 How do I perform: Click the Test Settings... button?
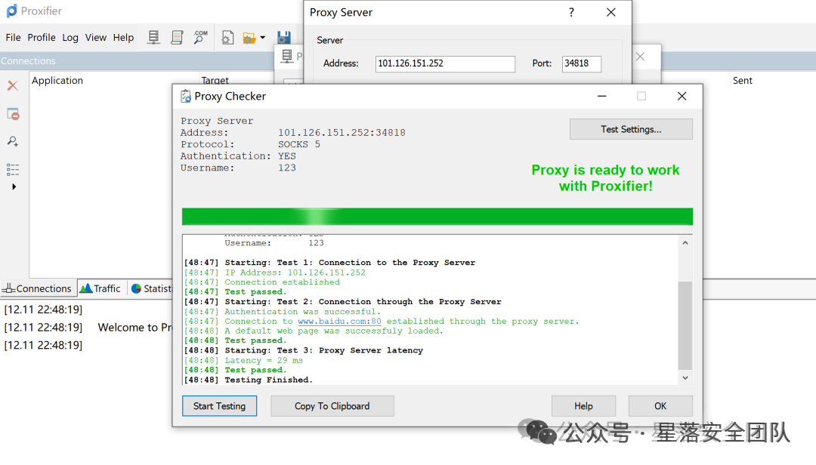[631, 129]
